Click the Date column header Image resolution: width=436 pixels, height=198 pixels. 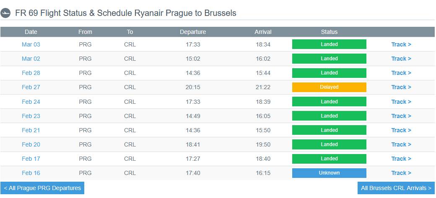31,32
